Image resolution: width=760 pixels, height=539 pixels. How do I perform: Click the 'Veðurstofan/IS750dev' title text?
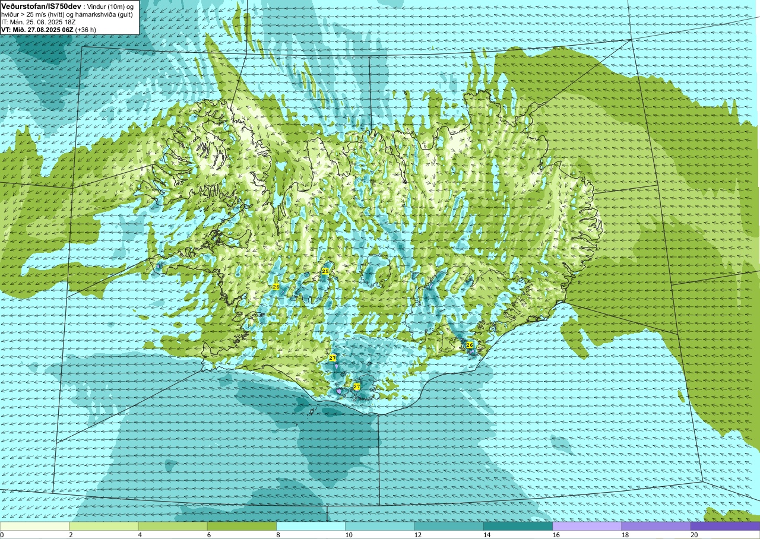(x=42, y=6)
